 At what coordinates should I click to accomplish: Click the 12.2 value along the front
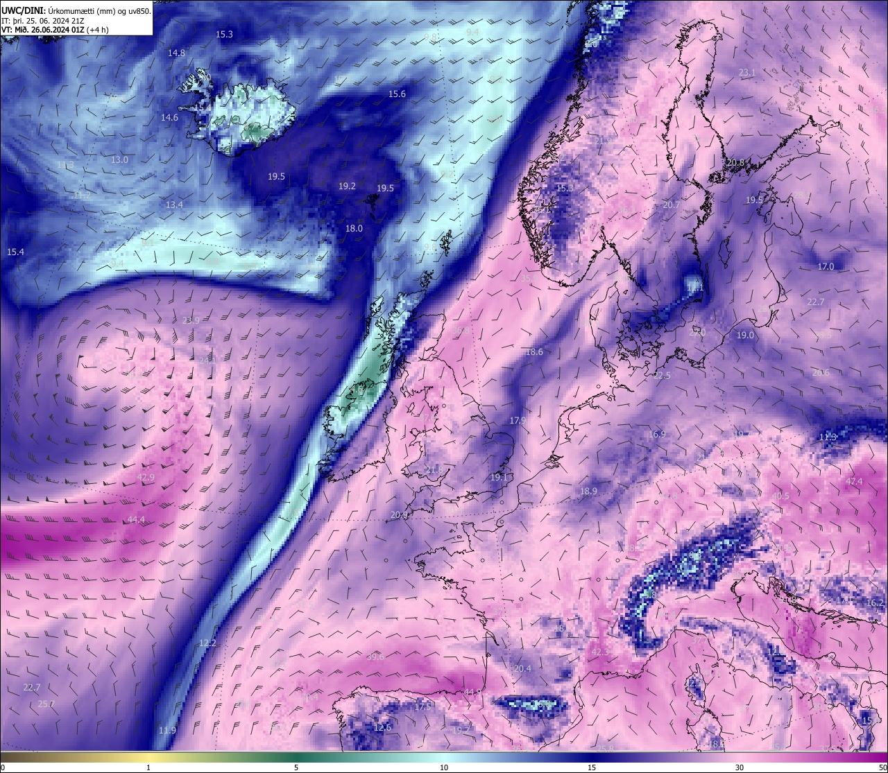point(207,643)
